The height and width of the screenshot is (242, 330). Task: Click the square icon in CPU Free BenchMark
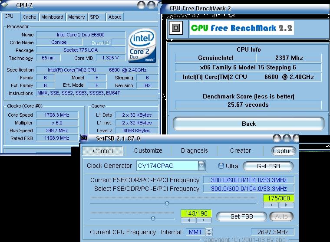coord(176,28)
